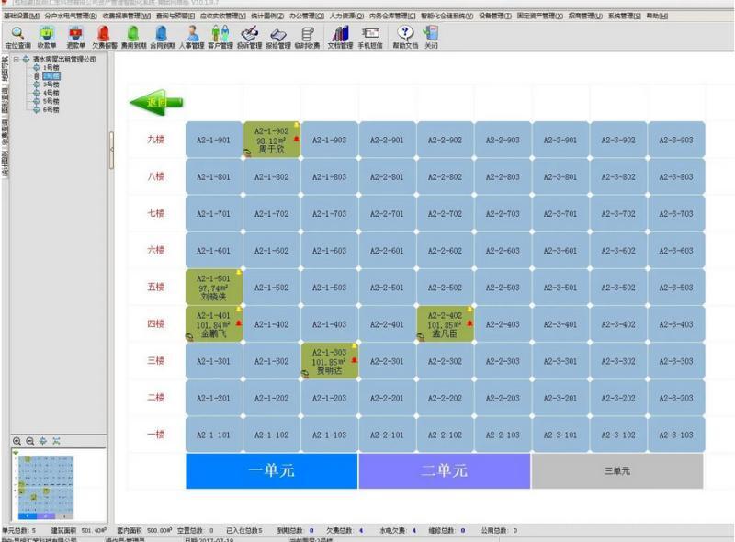
Task: Open the 统计图例 menu
Action: 267,16
